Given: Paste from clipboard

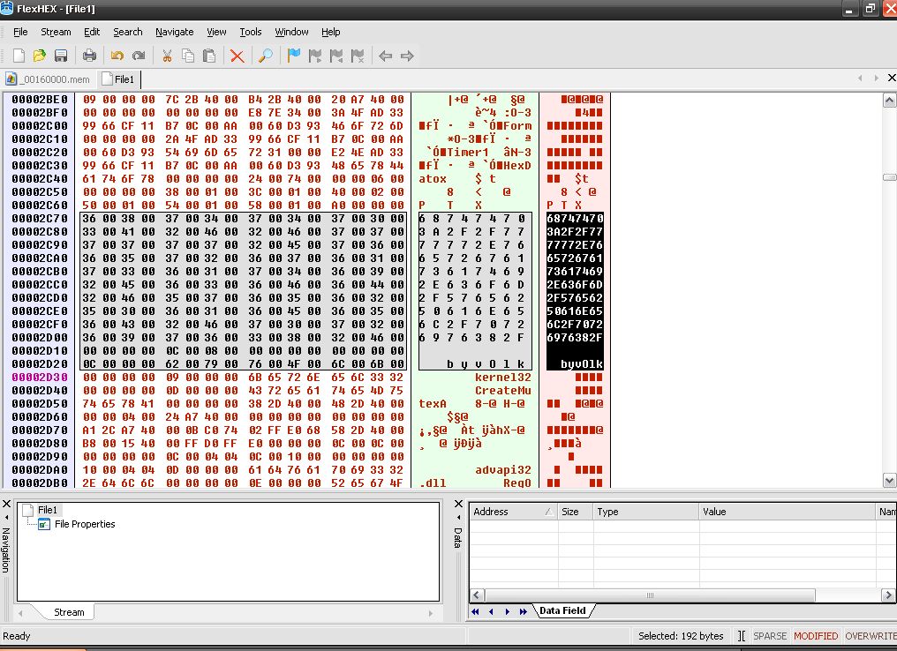Looking at the screenshot, I should point(209,56).
